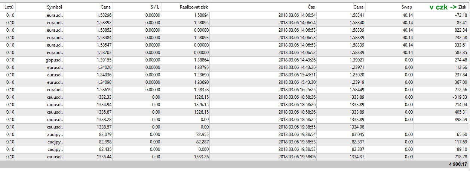Select the audjpy trade row
Screen dimensions: 470x171
(x=235, y=134)
